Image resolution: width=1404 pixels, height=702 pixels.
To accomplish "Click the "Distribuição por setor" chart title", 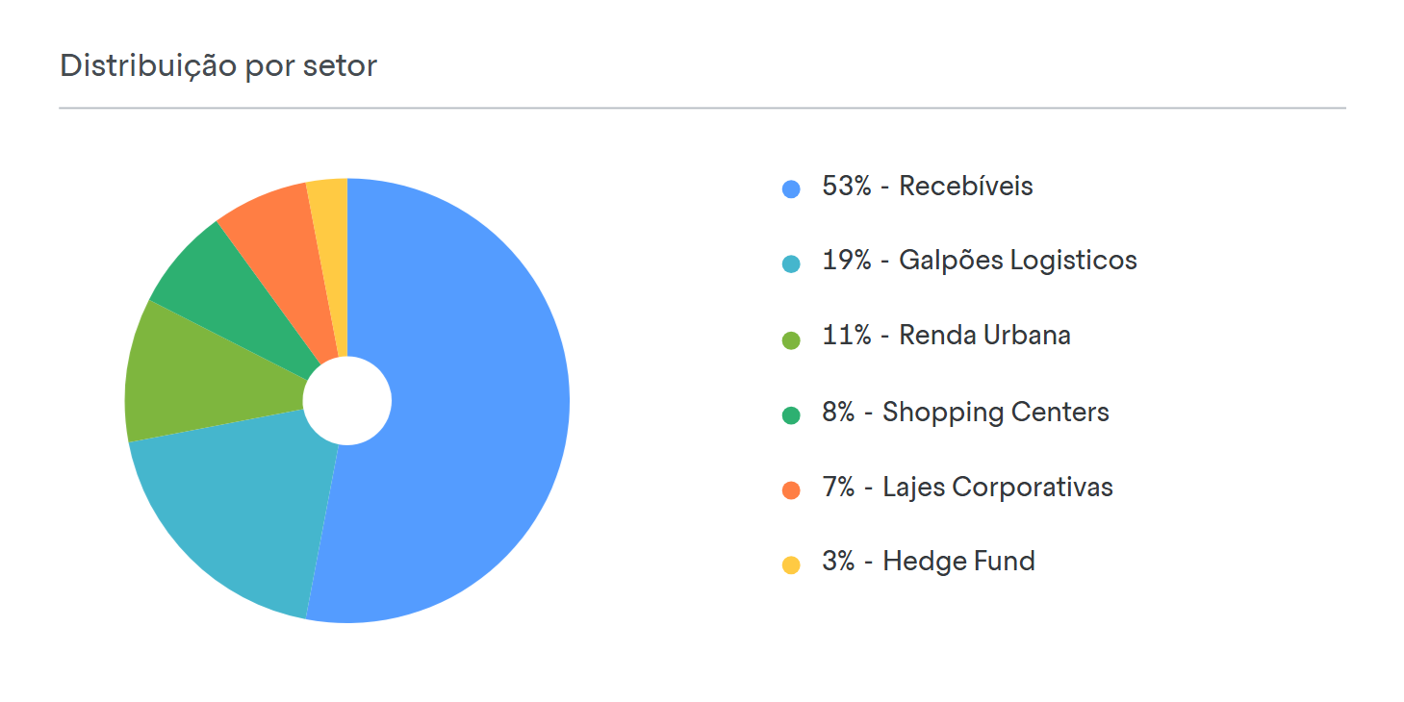I will point(218,65).
